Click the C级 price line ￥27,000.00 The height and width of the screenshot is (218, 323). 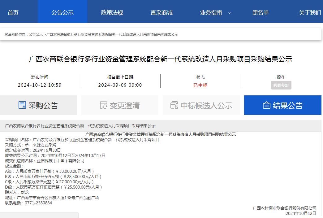[x=50, y=182]
